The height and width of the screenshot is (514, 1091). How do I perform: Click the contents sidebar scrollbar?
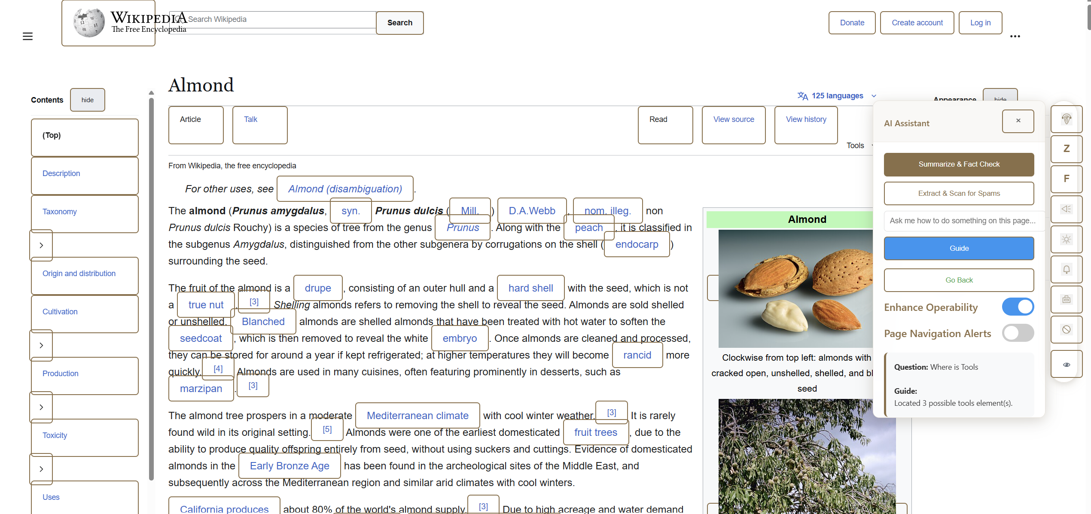[x=151, y=288]
